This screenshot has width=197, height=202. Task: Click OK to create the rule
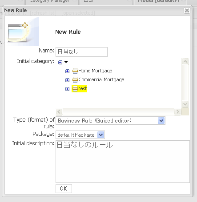(64, 189)
